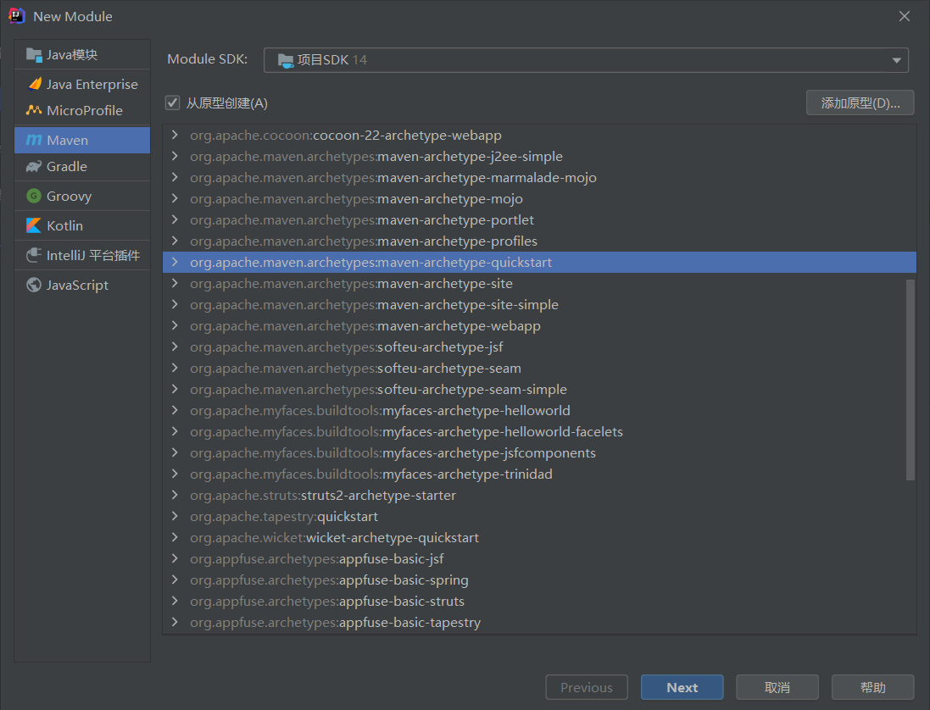
Task: Click the Gradle elephant icon
Action: [x=34, y=167]
